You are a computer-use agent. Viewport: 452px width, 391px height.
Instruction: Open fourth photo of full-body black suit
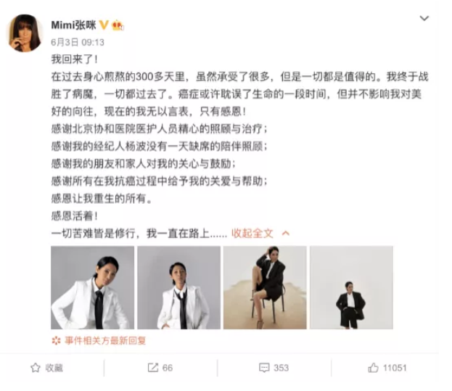coord(351,287)
